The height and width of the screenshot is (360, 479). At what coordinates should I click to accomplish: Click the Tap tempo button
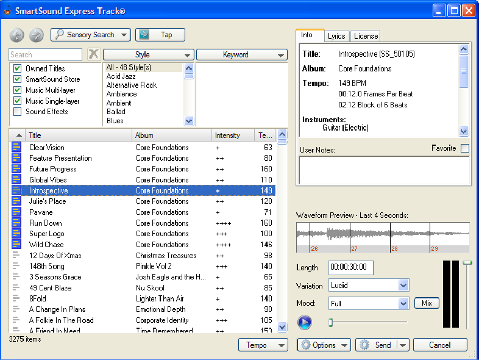point(160,35)
